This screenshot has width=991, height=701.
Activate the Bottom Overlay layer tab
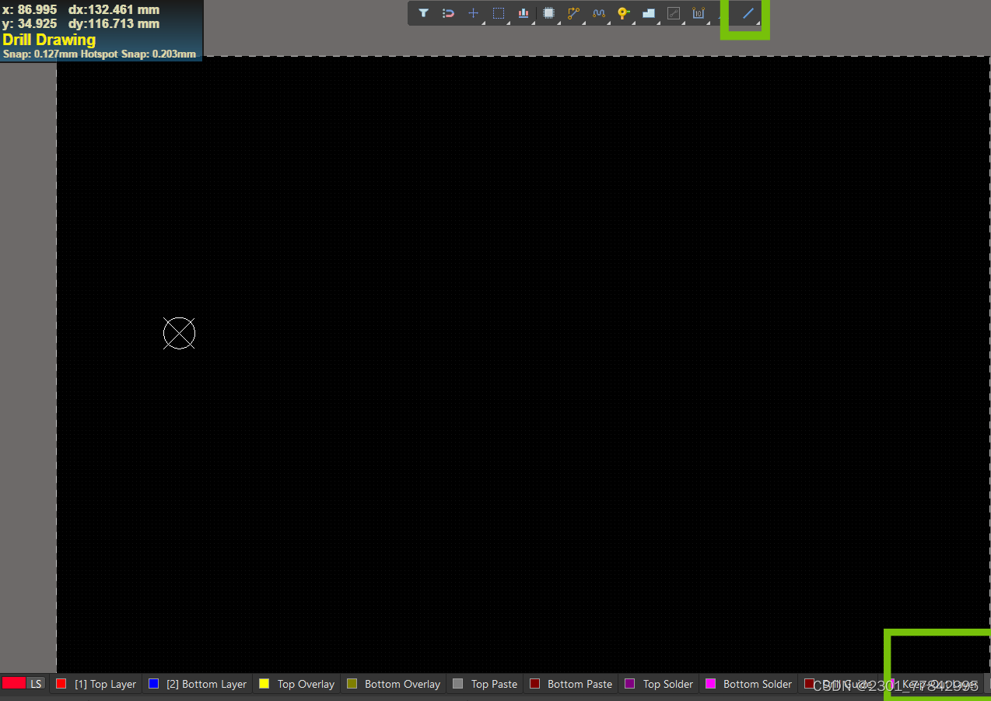(x=394, y=684)
